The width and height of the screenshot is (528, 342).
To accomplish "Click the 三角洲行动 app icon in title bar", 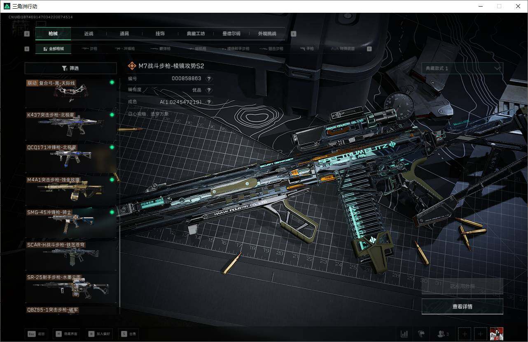I will coord(7,6).
